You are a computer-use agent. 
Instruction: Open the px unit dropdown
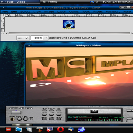tap(23, 38)
